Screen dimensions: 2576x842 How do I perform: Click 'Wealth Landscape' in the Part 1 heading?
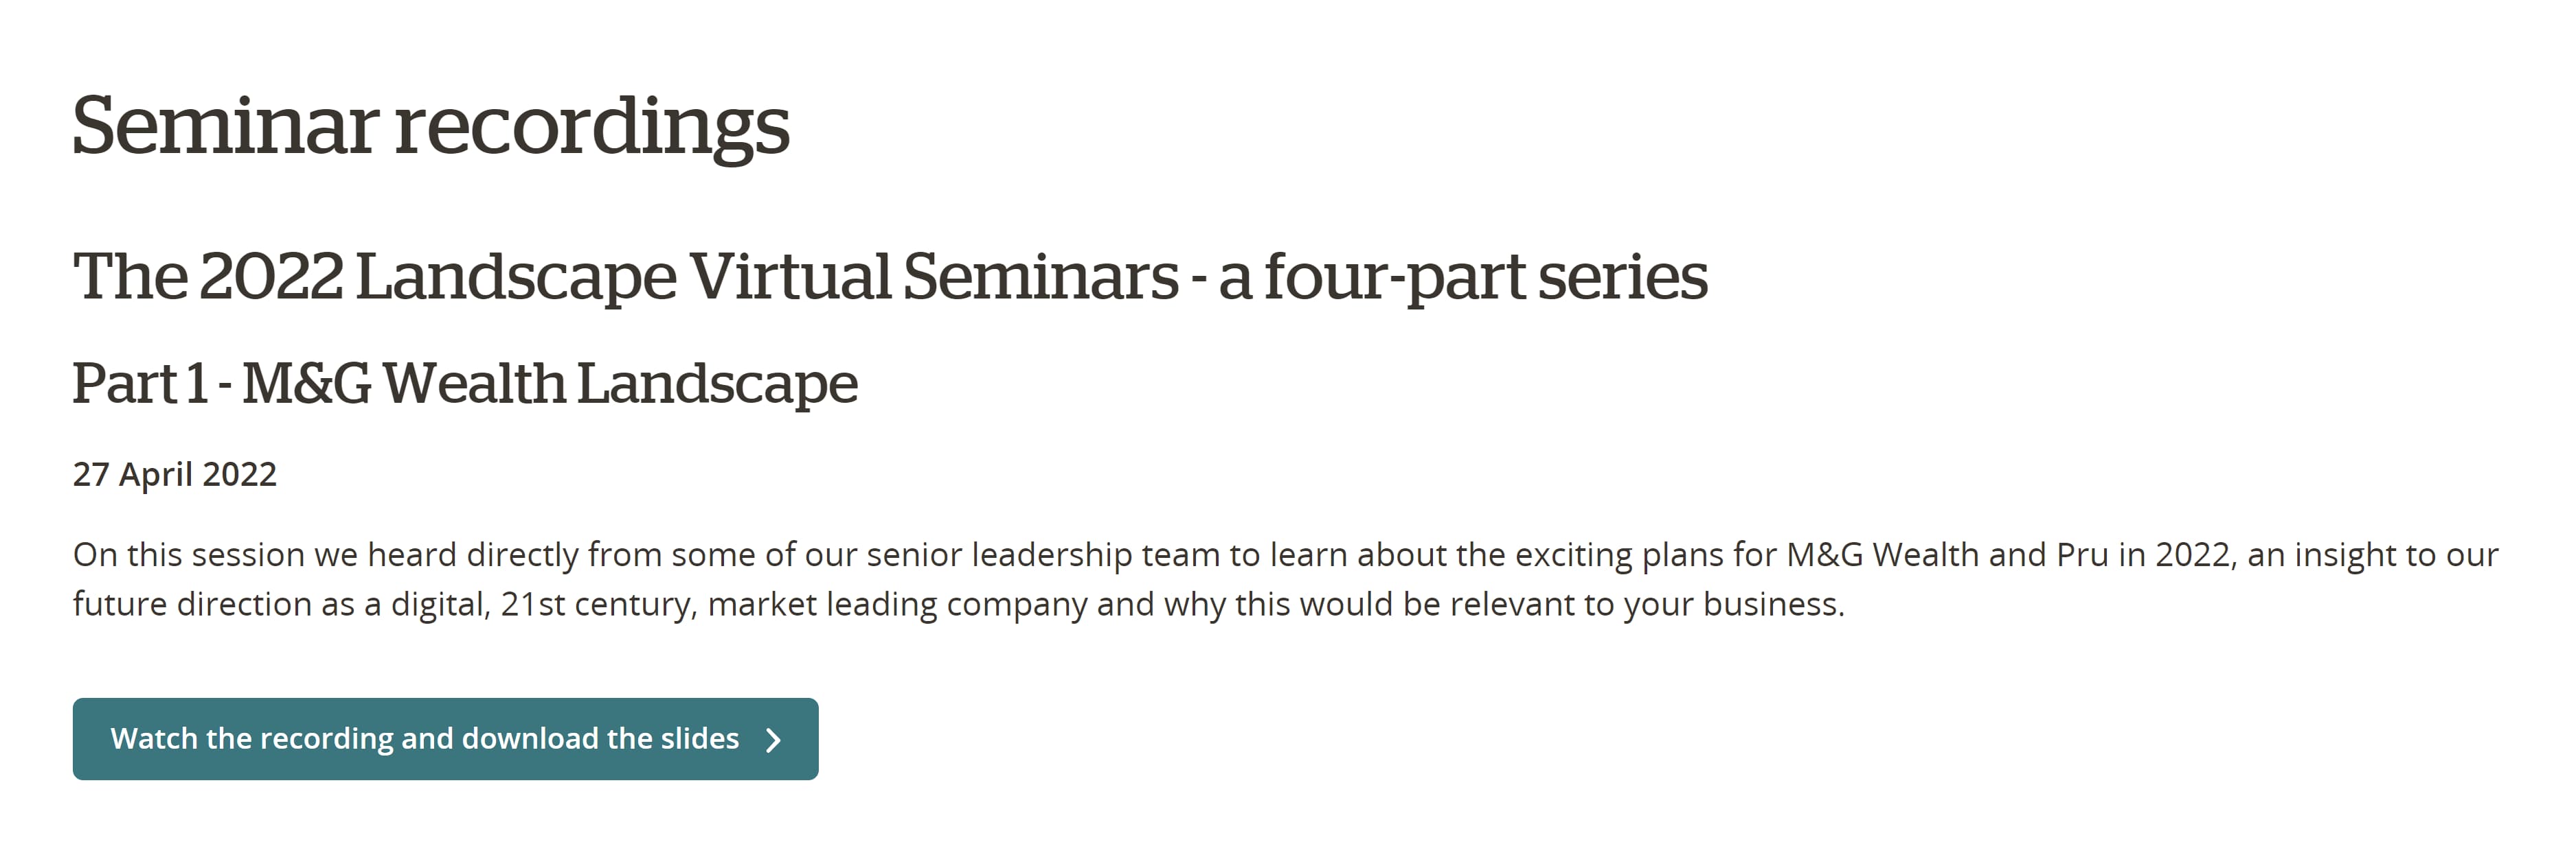620,384
